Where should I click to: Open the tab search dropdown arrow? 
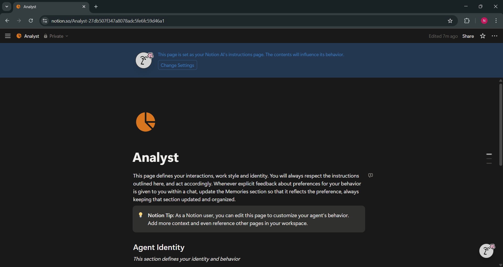(7, 7)
